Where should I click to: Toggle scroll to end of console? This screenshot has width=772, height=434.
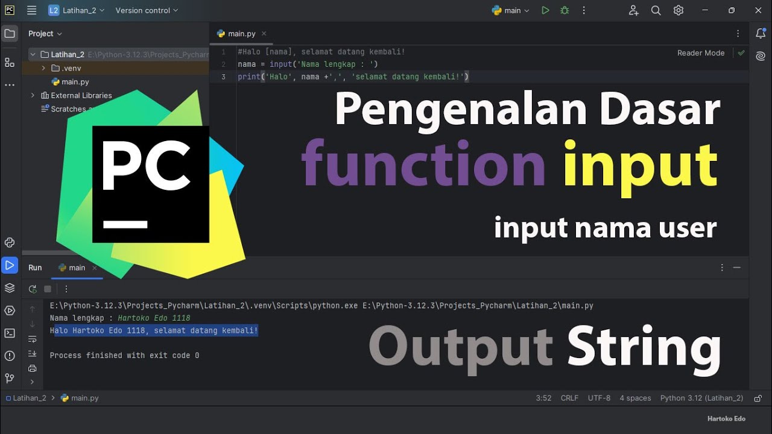(x=33, y=353)
